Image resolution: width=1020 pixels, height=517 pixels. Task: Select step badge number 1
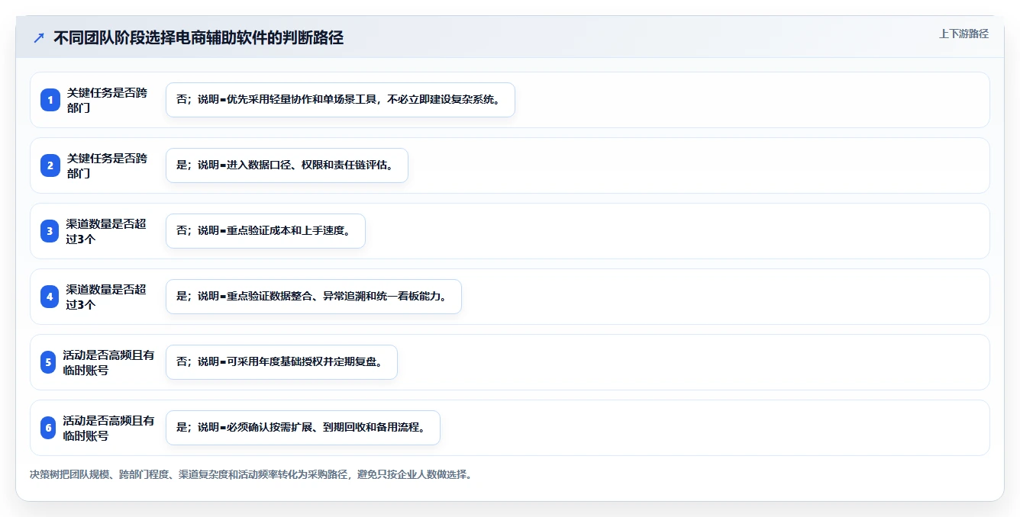point(50,100)
